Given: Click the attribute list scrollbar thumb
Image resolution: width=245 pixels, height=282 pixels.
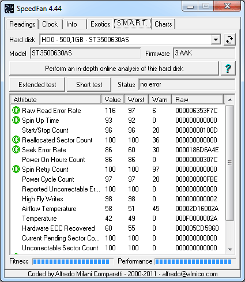Looking at the screenshot, I should [x=229, y=163].
